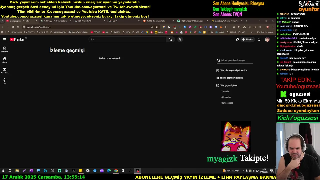Open the Gönderiler history link
This screenshot has width=320, height=180.
tap(226, 97)
